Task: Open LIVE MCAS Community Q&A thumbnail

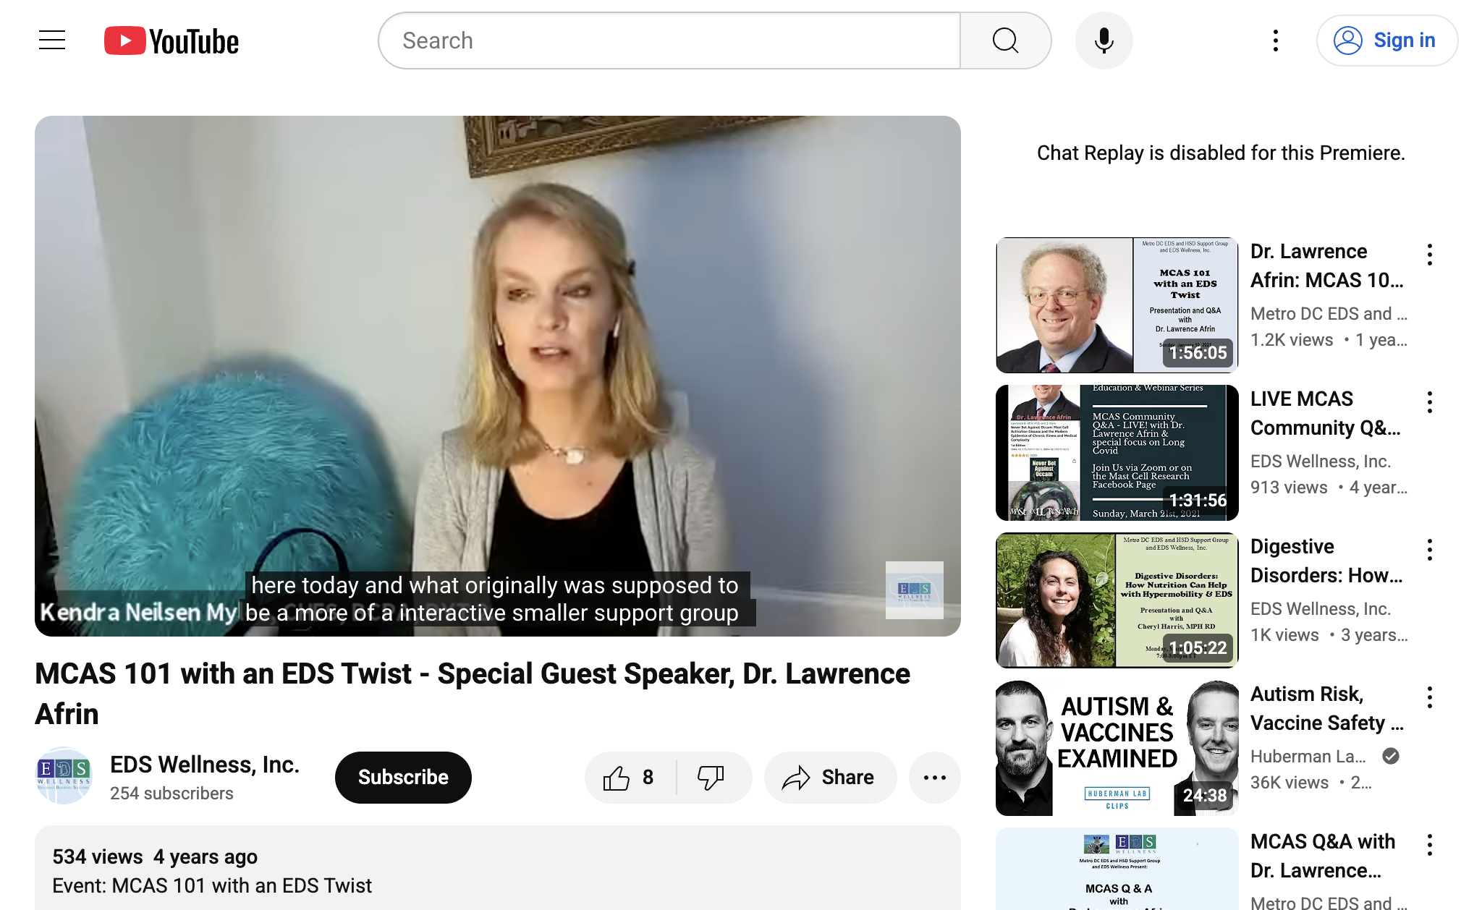Action: pyautogui.click(x=1117, y=453)
